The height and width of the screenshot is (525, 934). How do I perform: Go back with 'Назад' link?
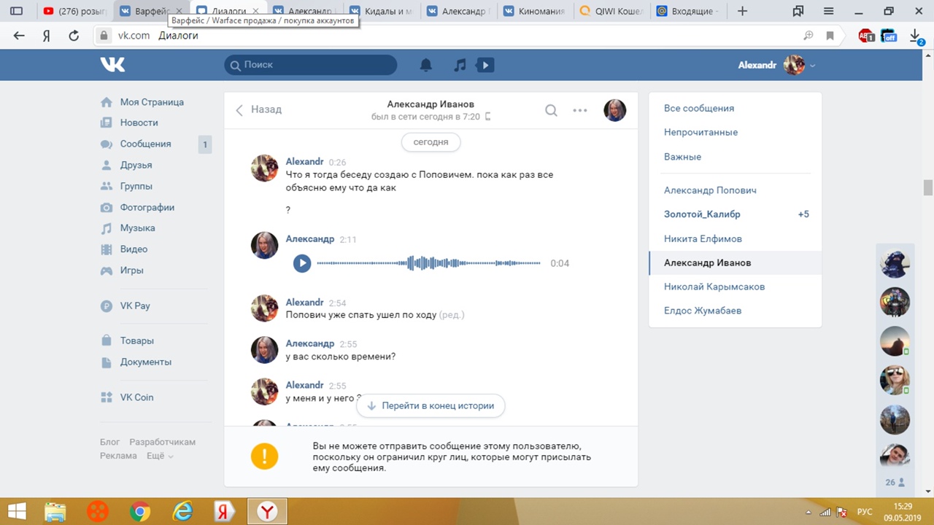(259, 109)
